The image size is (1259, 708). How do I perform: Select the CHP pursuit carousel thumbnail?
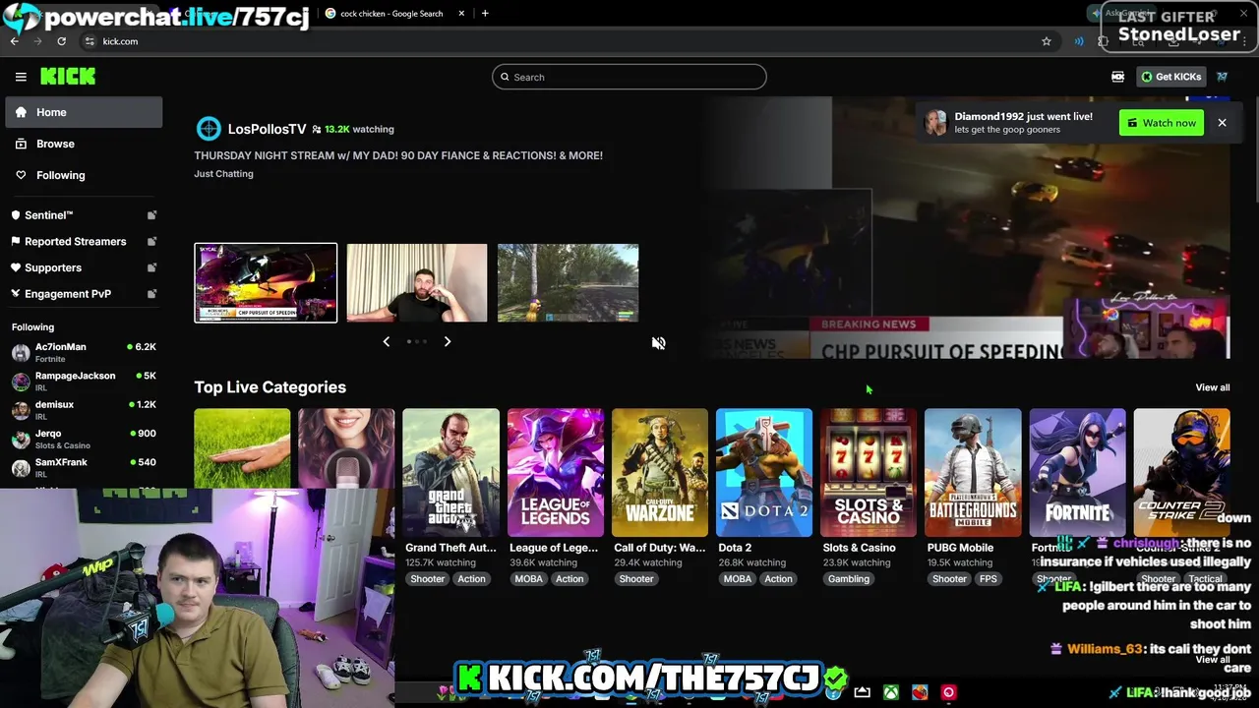[x=266, y=283]
